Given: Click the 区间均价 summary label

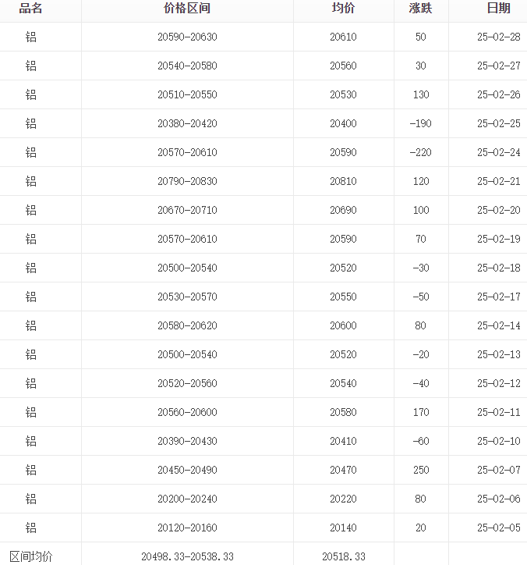Looking at the screenshot, I should click(x=31, y=556).
